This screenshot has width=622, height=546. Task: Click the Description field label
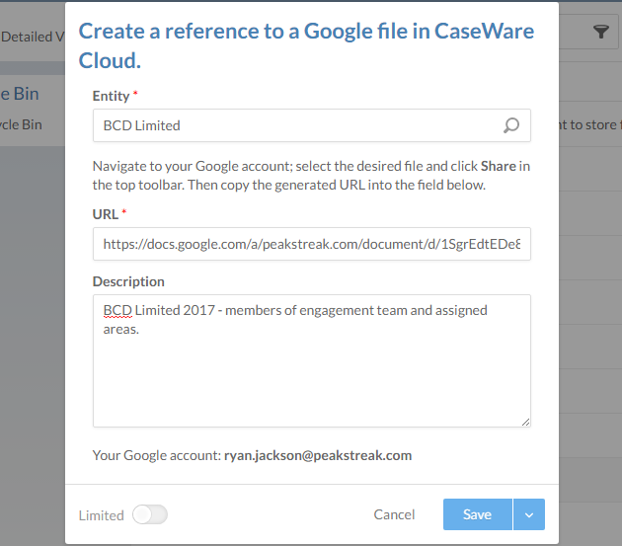pos(128,281)
